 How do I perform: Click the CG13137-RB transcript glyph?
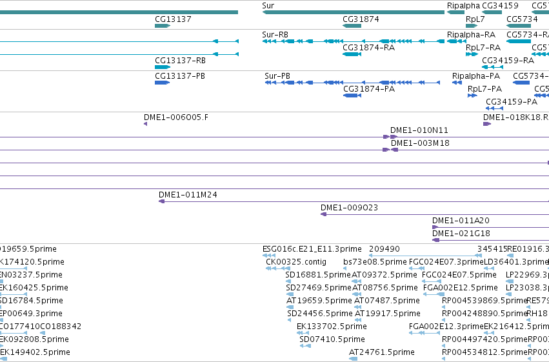(x=163, y=67)
